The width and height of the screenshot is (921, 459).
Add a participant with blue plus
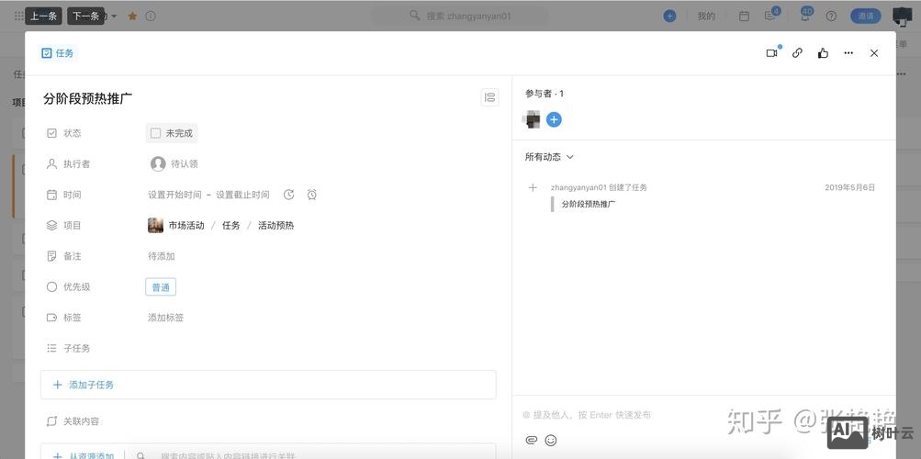(554, 119)
